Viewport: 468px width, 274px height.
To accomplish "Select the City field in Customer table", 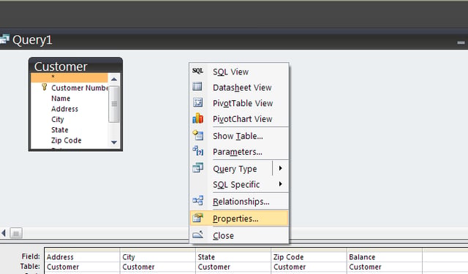I will click(69, 119).
